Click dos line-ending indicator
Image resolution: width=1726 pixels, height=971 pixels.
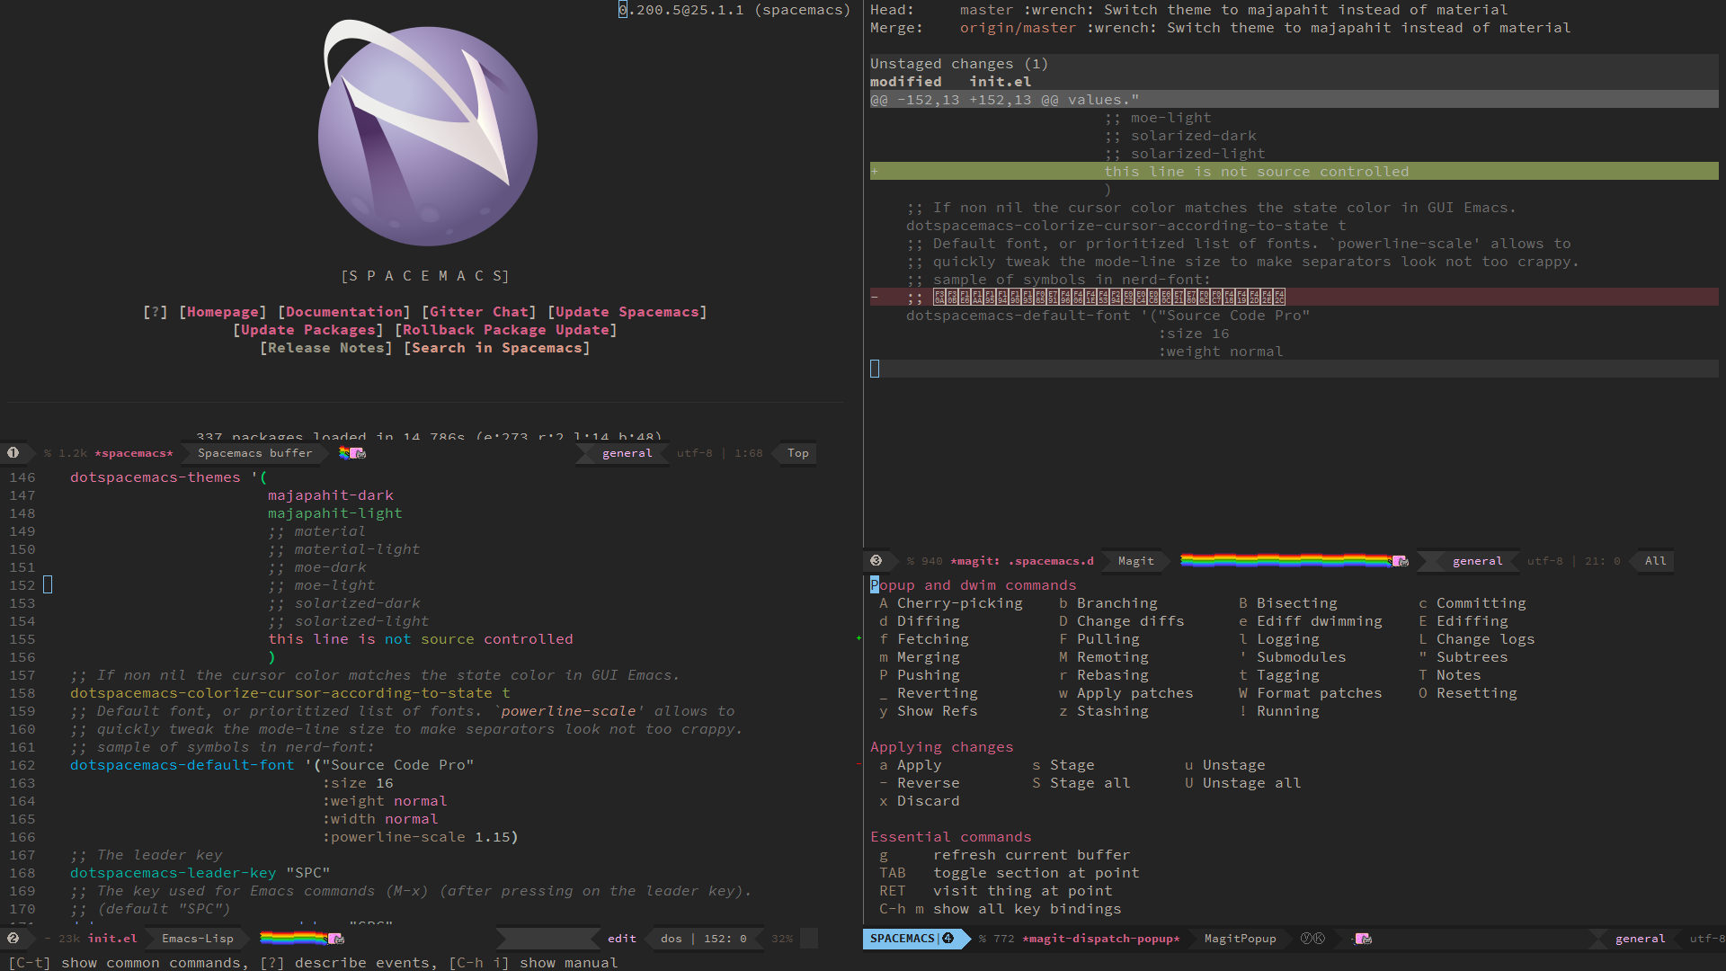pos(672,939)
